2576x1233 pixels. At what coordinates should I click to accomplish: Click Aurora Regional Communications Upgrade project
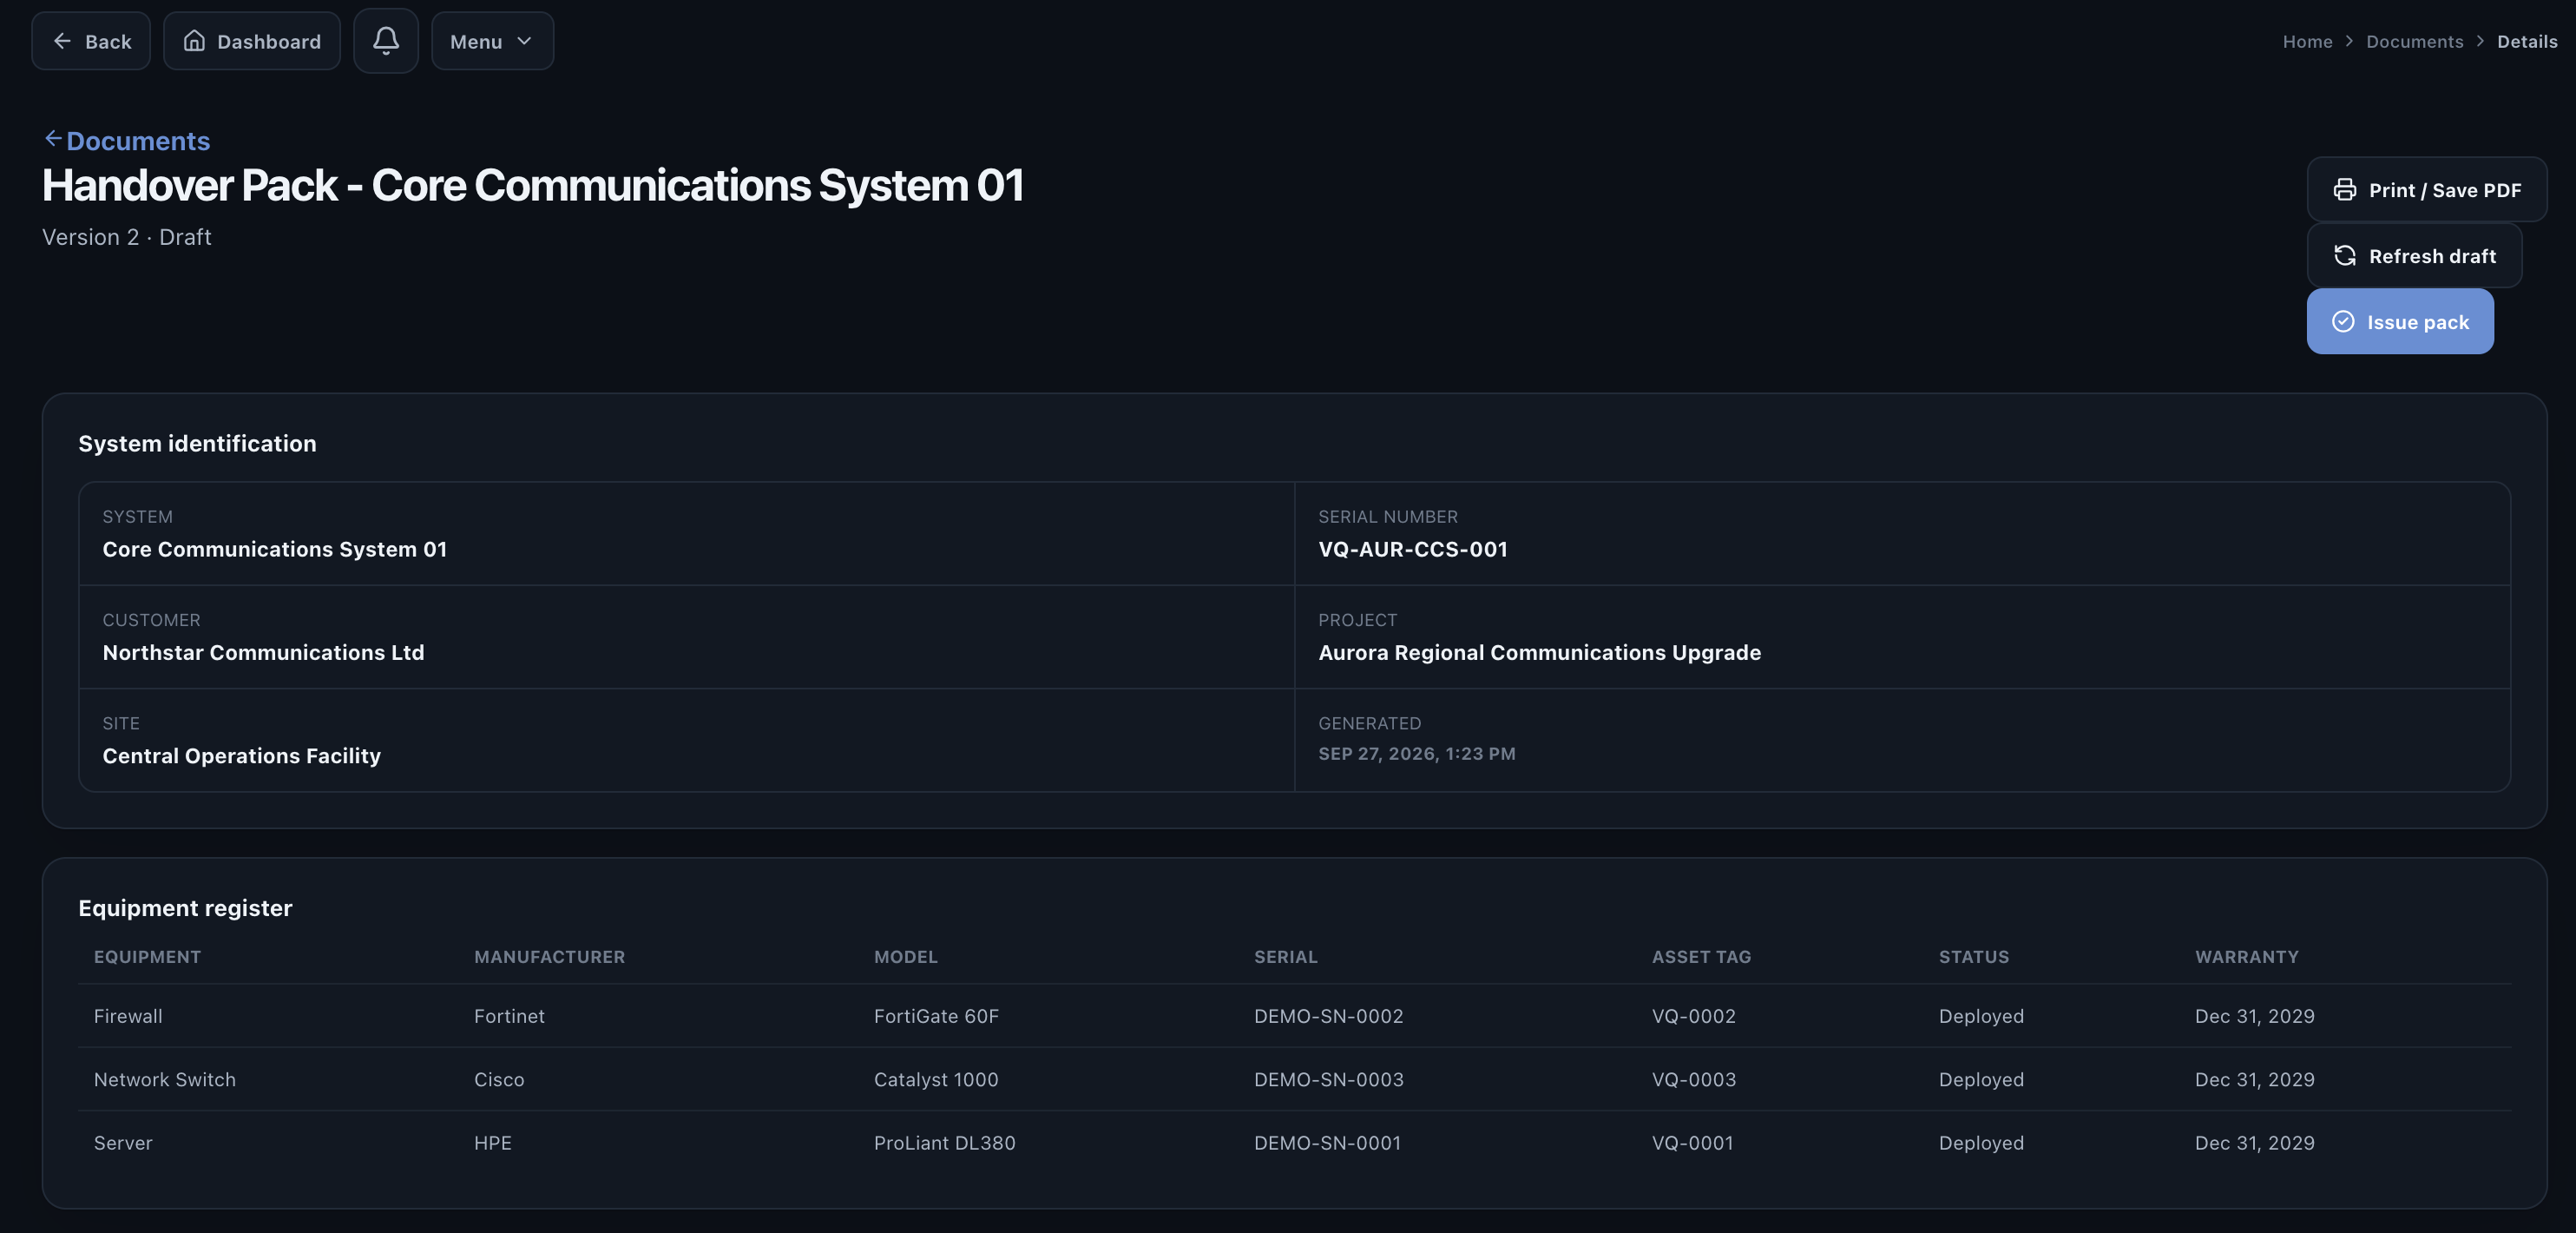pyautogui.click(x=1539, y=652)
